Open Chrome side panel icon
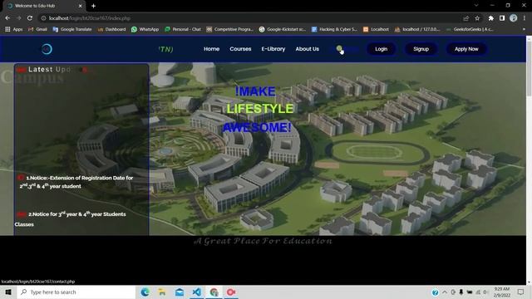The height and width of the screenshot is (299, 532). point(502,18)
